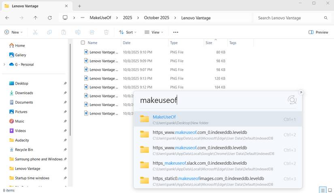Click the Copy icon in toolbar
The image size is (334, 193).
[x=49, y=32]
